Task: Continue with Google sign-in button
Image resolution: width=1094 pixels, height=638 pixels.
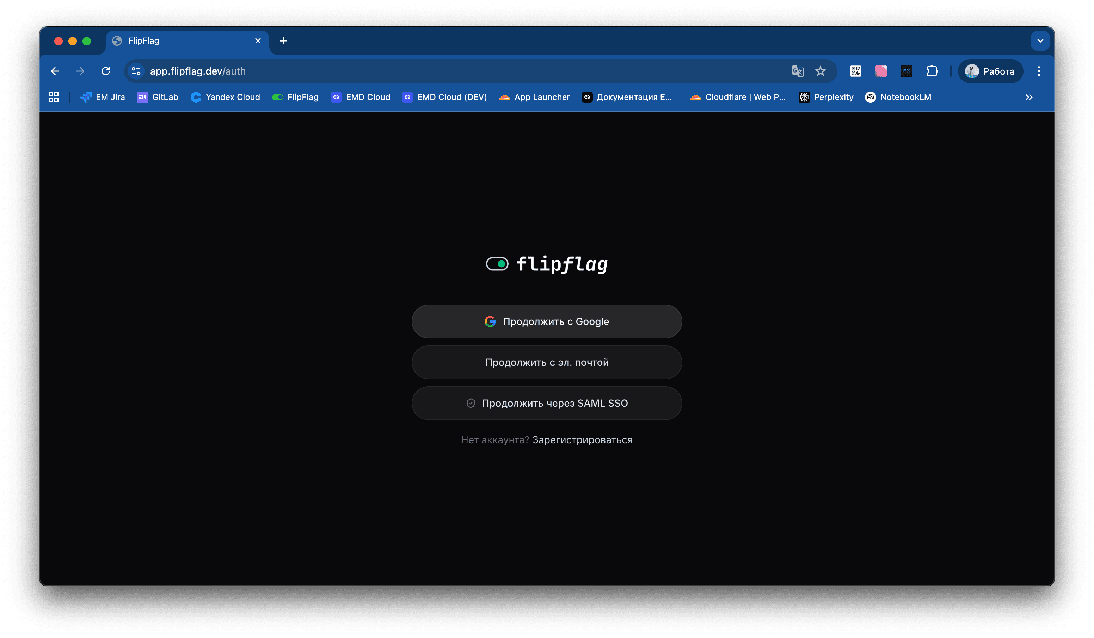Action: coord(547,321)
